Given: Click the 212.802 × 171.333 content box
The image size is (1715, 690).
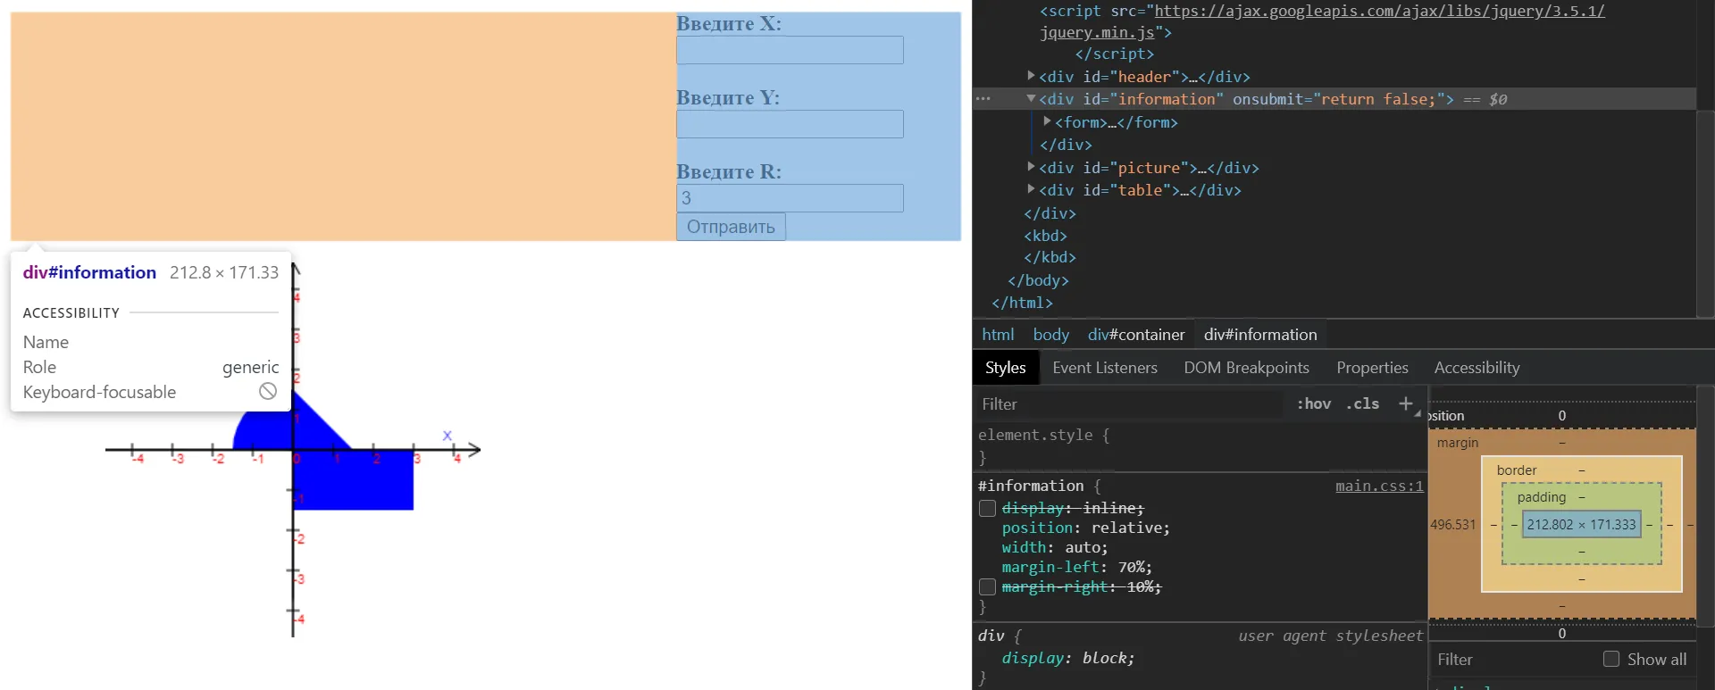Looking at the screenshot, I should point(1582,525).
